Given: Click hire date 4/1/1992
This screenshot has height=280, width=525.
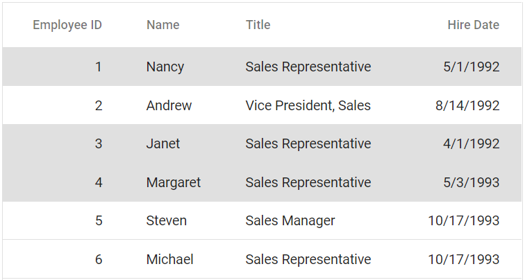Looking at the screenshot, I should coord(471,143).
